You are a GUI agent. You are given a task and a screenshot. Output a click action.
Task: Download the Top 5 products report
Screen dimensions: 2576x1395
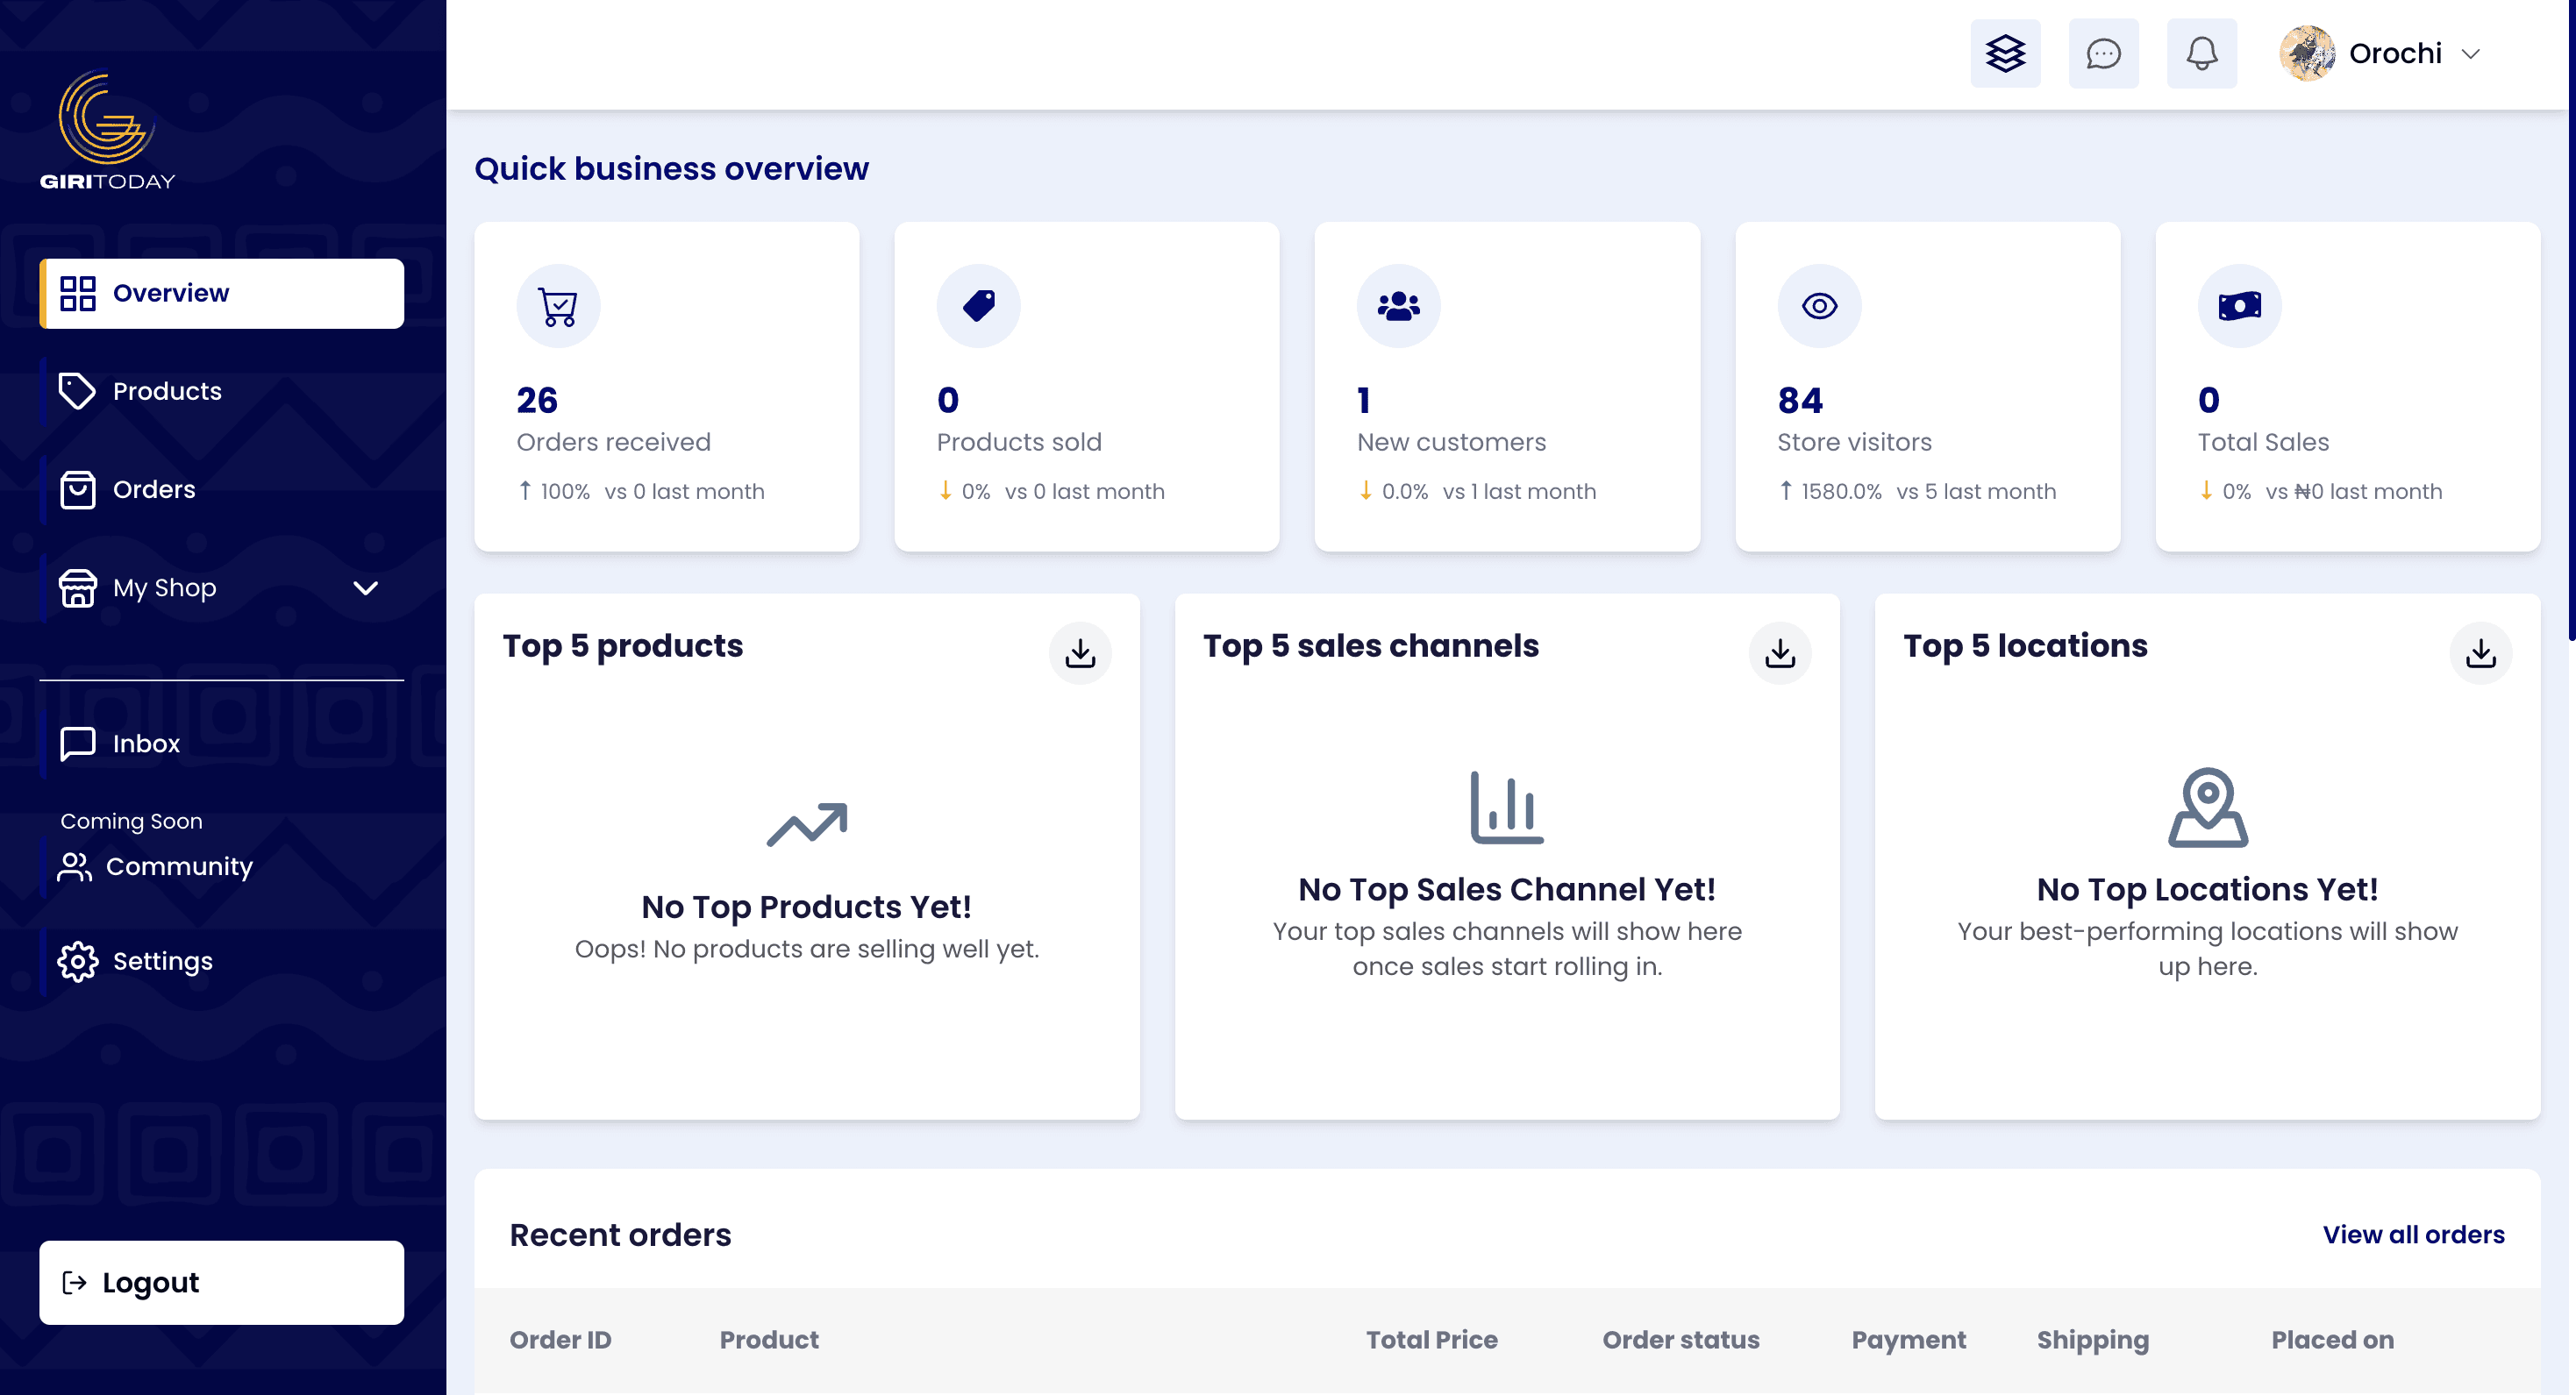click(1079, 653)
